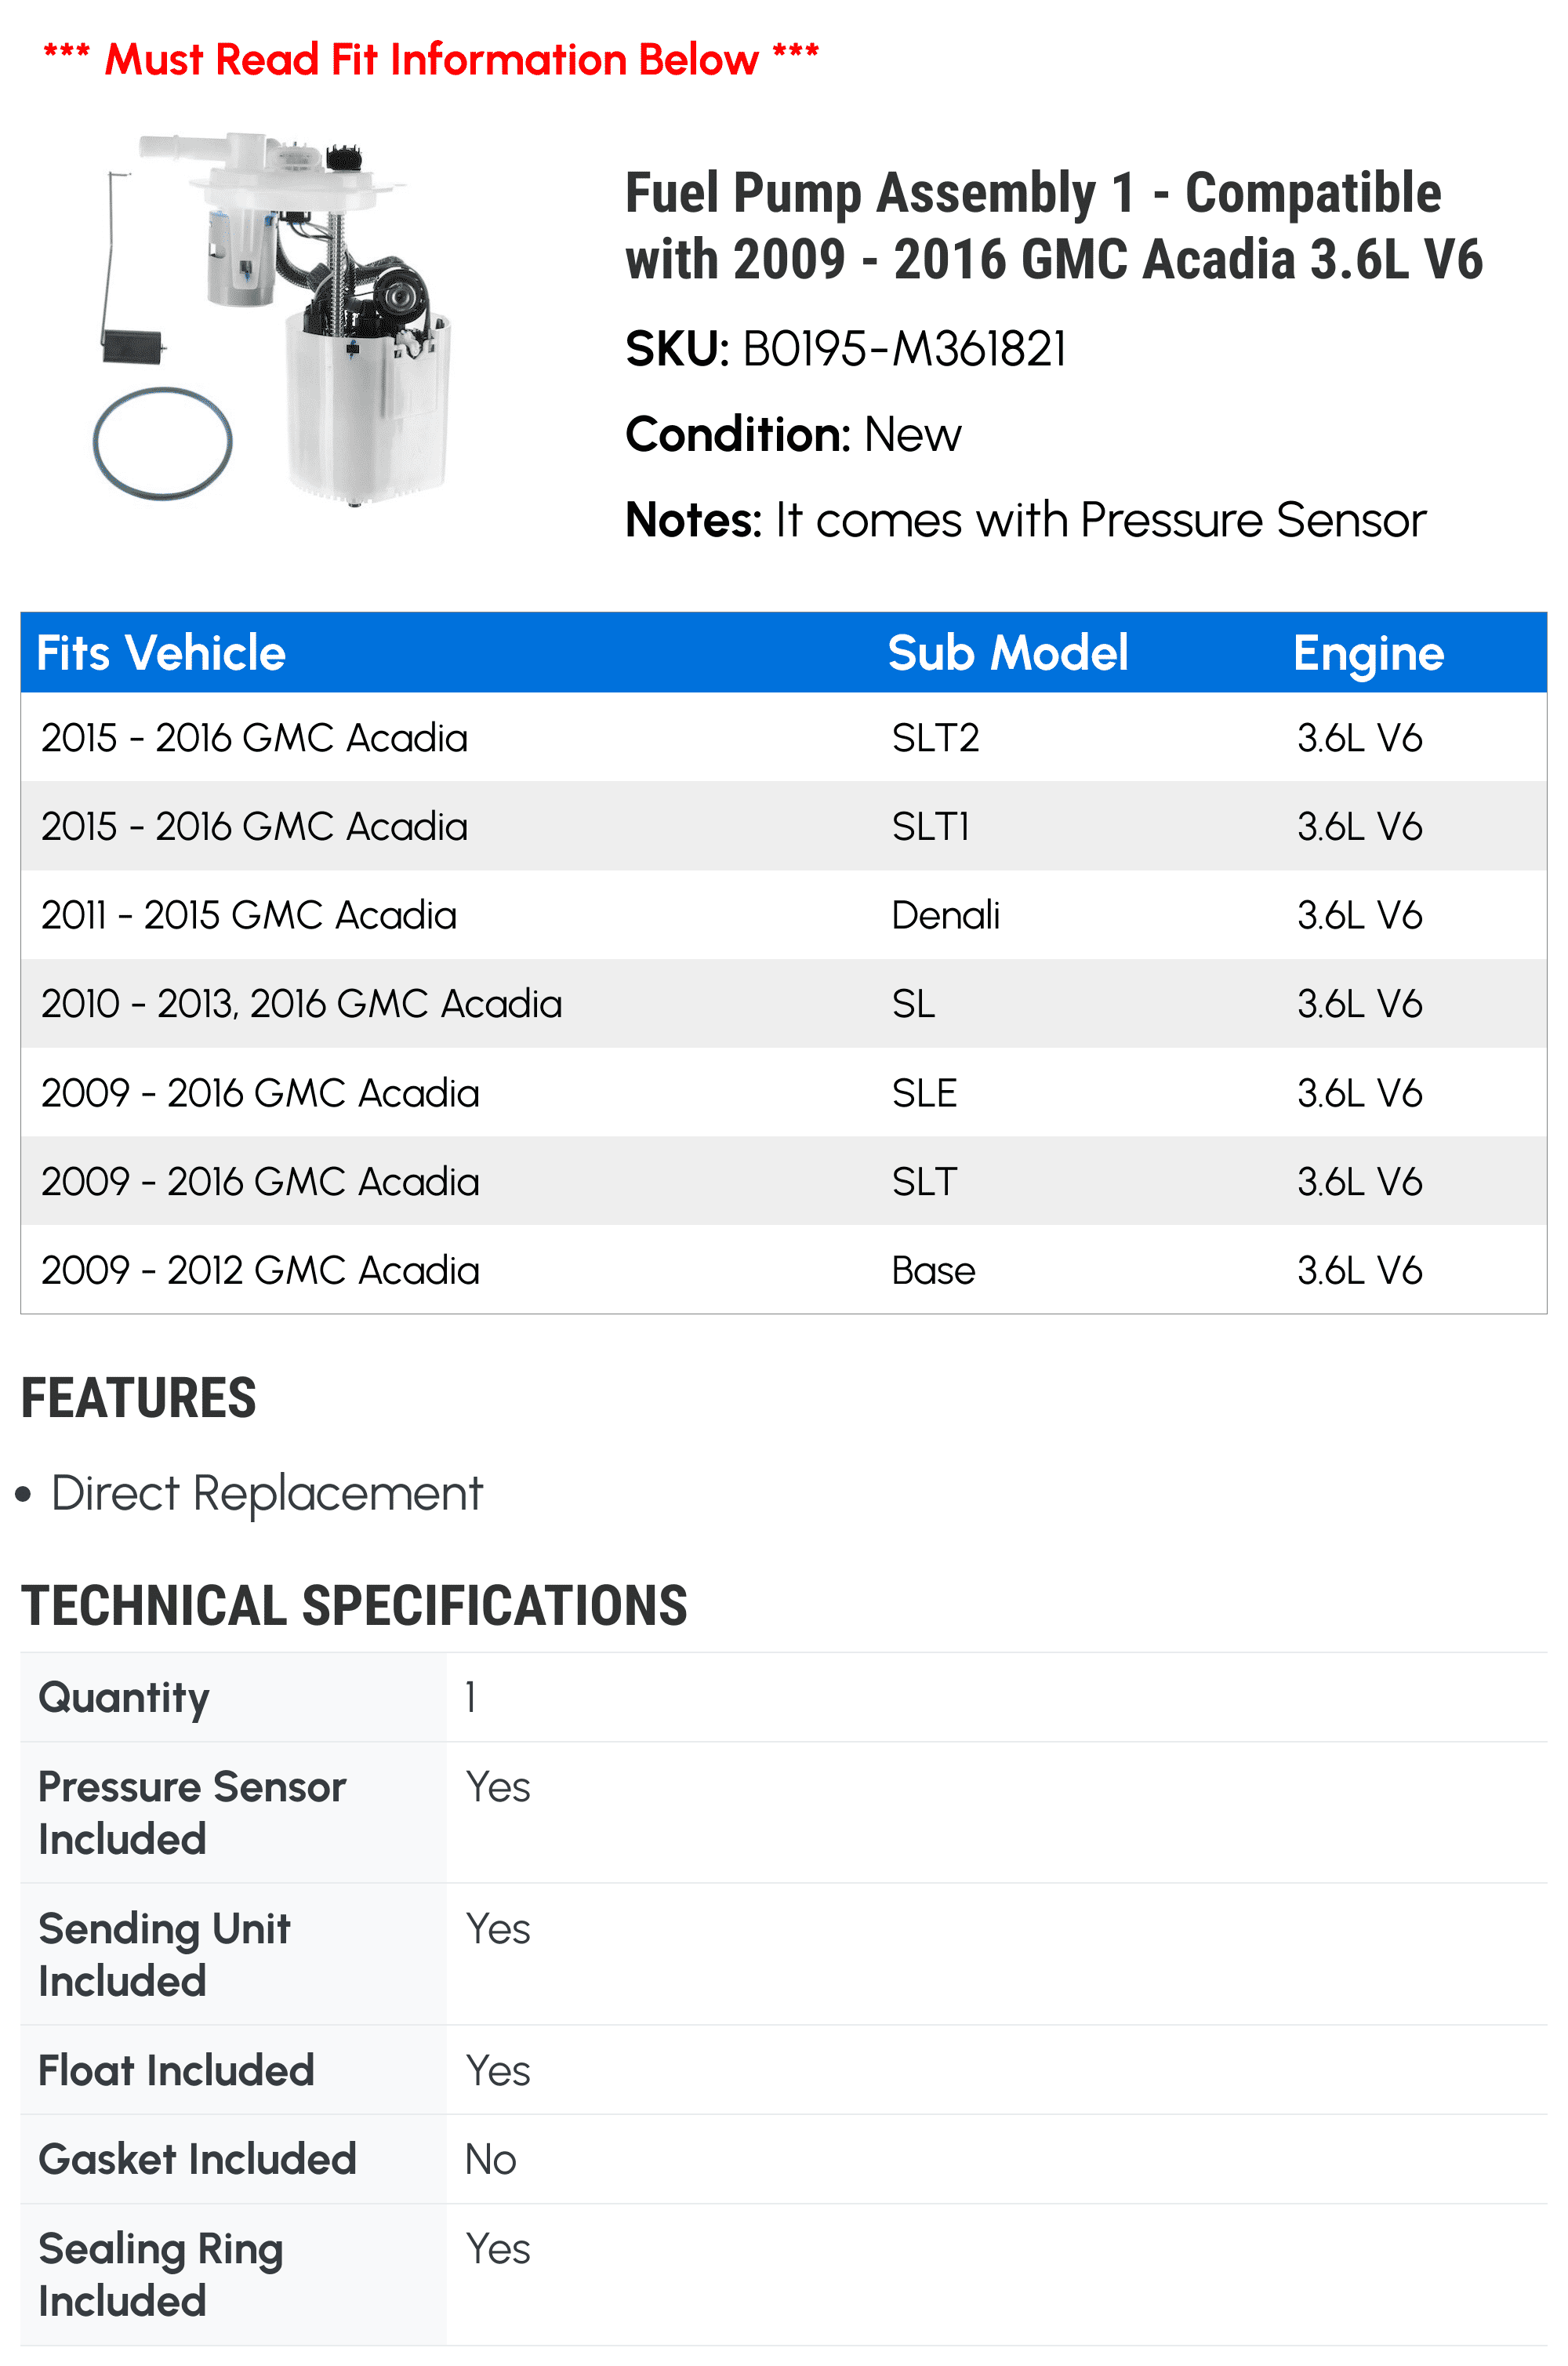The image size is (1568, 2366).
Task: Click the Fits Vehicle column header
Action: pos(161,653)
